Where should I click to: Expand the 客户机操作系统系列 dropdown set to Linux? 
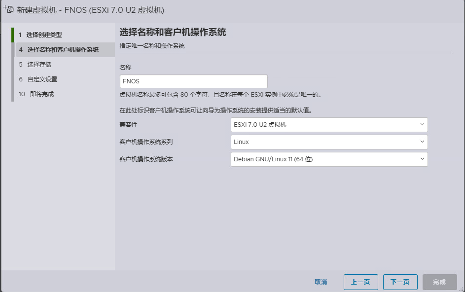(x=329, y=142)
